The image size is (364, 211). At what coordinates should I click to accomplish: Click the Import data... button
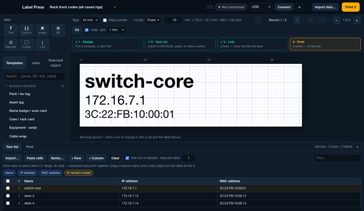point(325,7)
